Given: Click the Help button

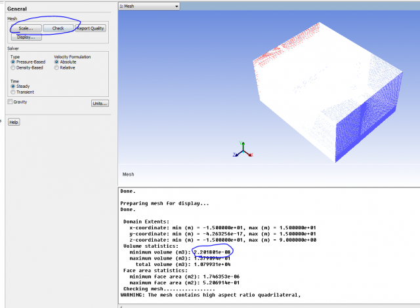Looking at the screenshot, I should click(x=14, y=122).
